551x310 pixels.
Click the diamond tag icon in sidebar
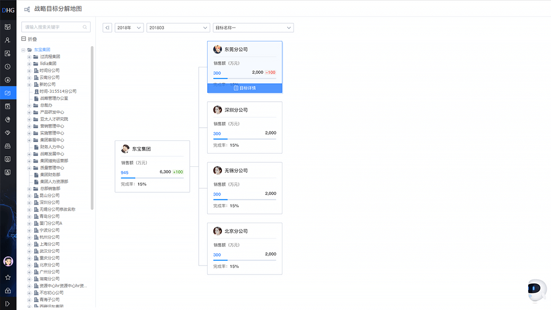coord(8,132)
